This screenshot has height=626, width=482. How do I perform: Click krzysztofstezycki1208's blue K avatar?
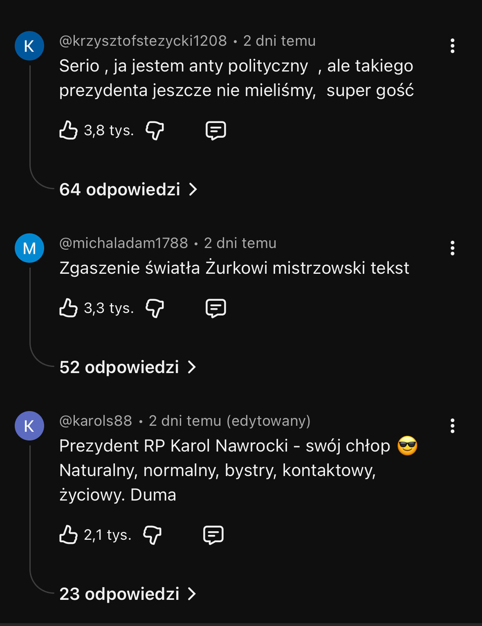[29, 46]
